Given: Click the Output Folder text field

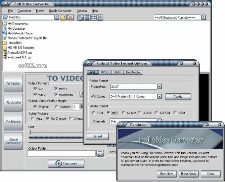Looking at the screenshot, I should 61,153.
